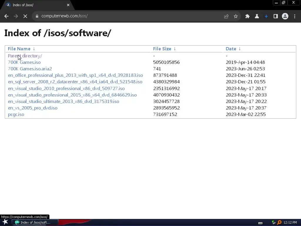Click the forward navigation arrow
This screenshot has width=301, height=226.
[16, 16]
